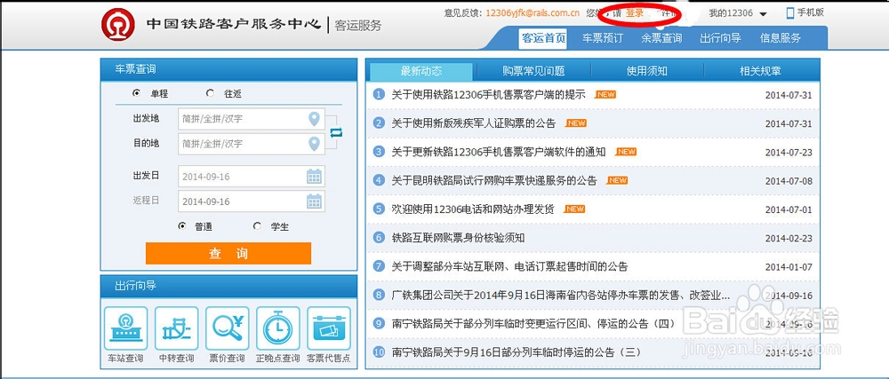The height and width of the screenshot is (379, 889).
Task: Click the 登录 login link
Action: [x=635, y=12]
